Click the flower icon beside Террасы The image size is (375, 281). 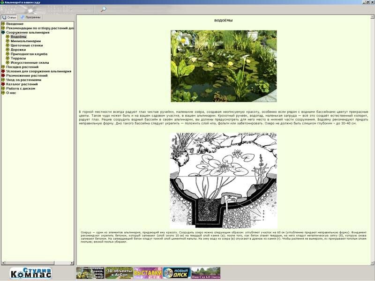[x=7, y=59]
